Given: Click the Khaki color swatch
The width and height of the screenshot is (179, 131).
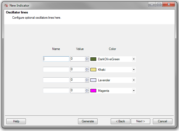Looking at the screenshot, I should coord(93,70).
